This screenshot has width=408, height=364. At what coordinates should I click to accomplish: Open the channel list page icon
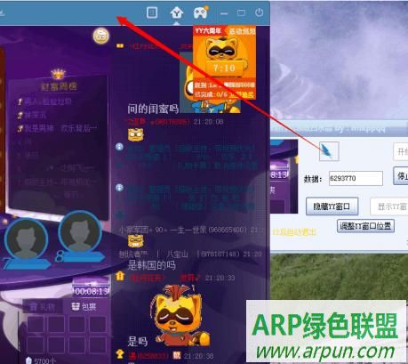point(152,12)
